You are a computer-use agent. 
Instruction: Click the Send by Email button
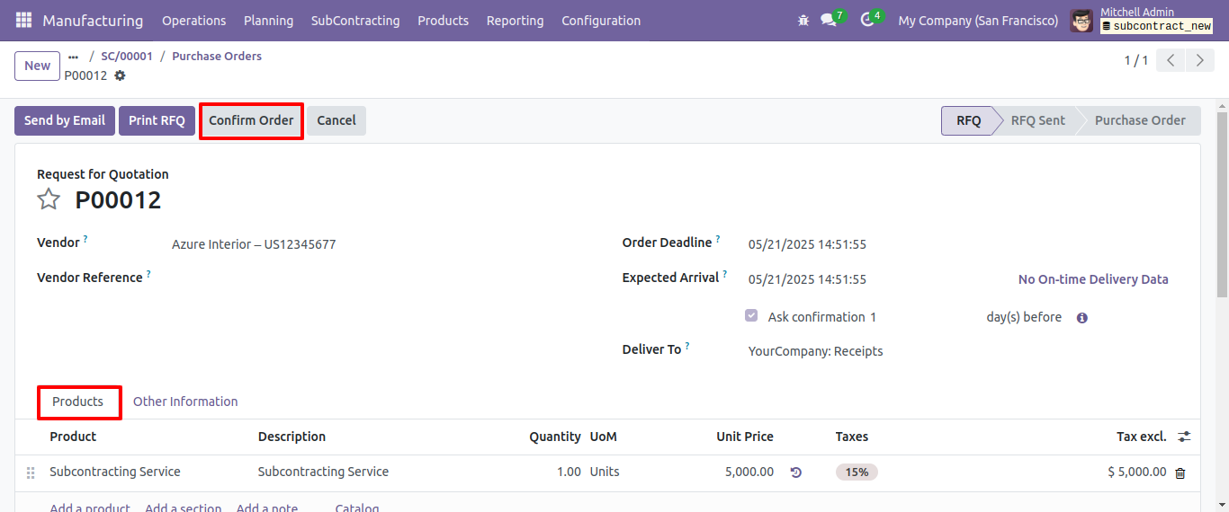point(65,120)
